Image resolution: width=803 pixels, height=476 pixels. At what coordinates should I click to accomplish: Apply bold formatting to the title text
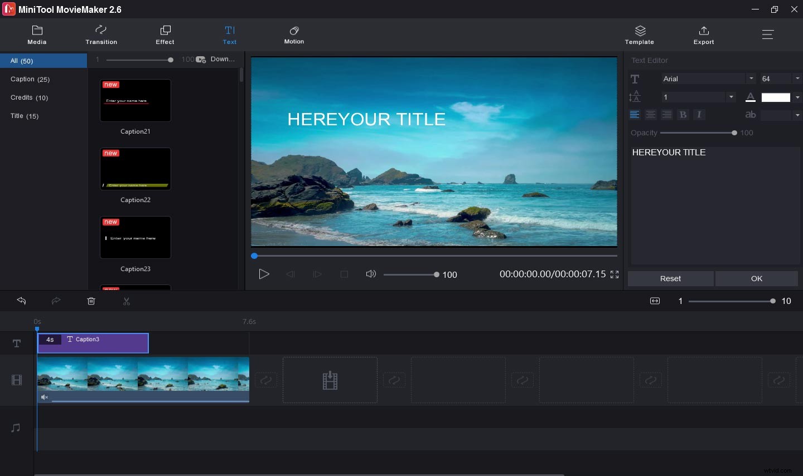683,114
